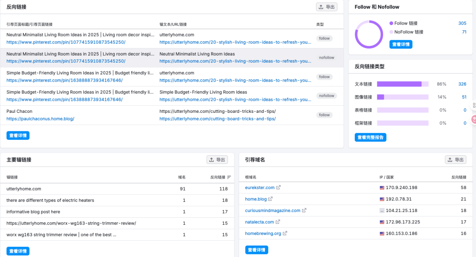This screenshot has height=257, width=476.
Task: Click the floating grid icon at right edge
Action: pos(474,106)
